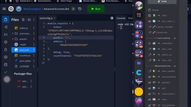The width and height of the screenshot is (191, 107).
Task: Click the Add file icon in Files panel
Action: (23, 20)
